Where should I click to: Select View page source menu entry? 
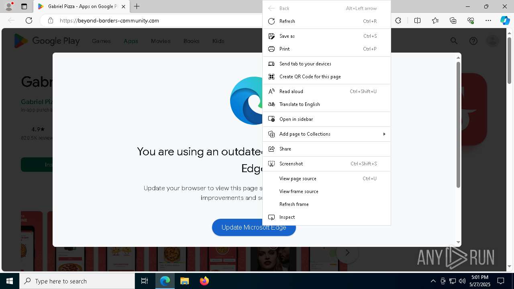[x=326, y=179]
